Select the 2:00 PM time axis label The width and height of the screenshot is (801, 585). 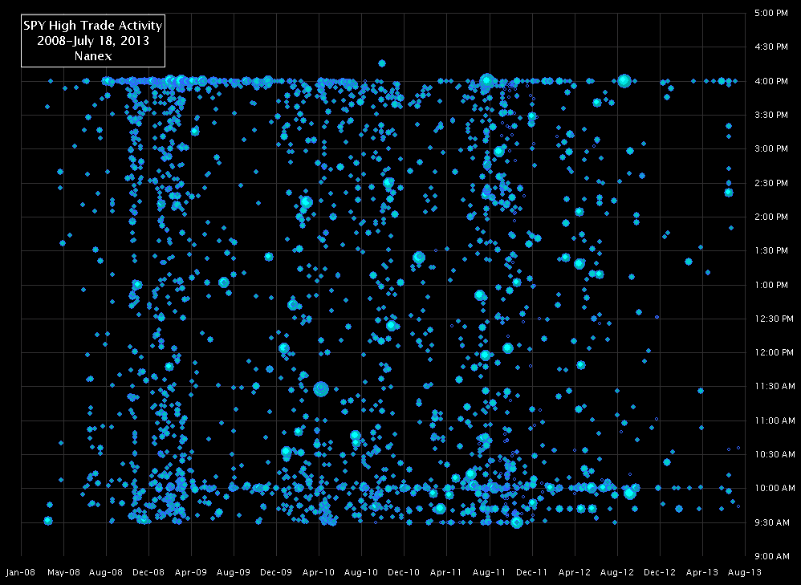click(771, 217)
